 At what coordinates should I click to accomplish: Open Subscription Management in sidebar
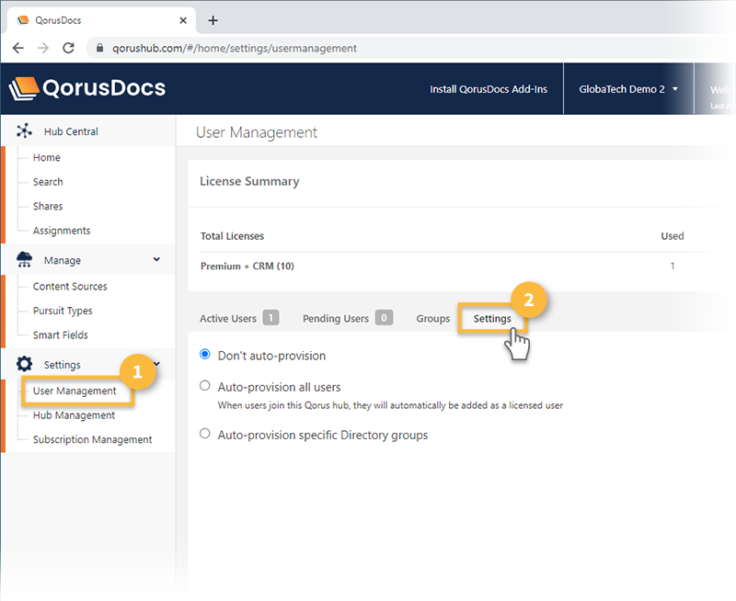point(88,439)
